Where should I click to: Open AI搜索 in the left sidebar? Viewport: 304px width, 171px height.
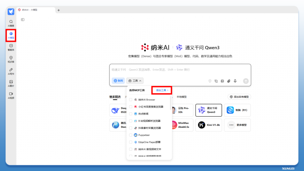(11, 23)
